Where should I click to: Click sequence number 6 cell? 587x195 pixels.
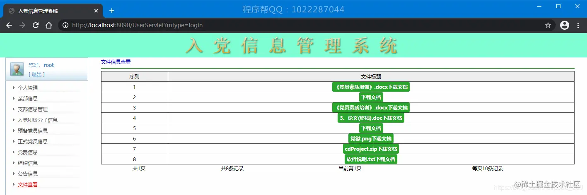134,138
